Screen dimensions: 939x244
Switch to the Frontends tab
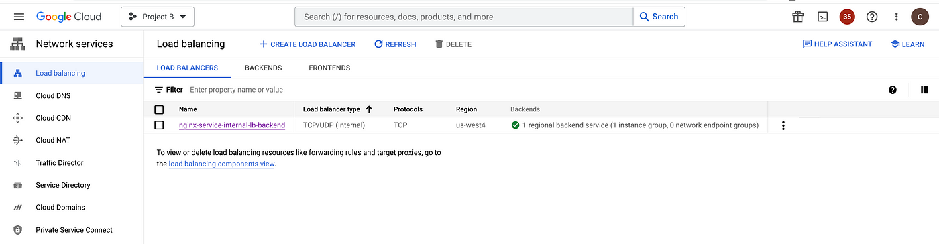coord(329,68)
